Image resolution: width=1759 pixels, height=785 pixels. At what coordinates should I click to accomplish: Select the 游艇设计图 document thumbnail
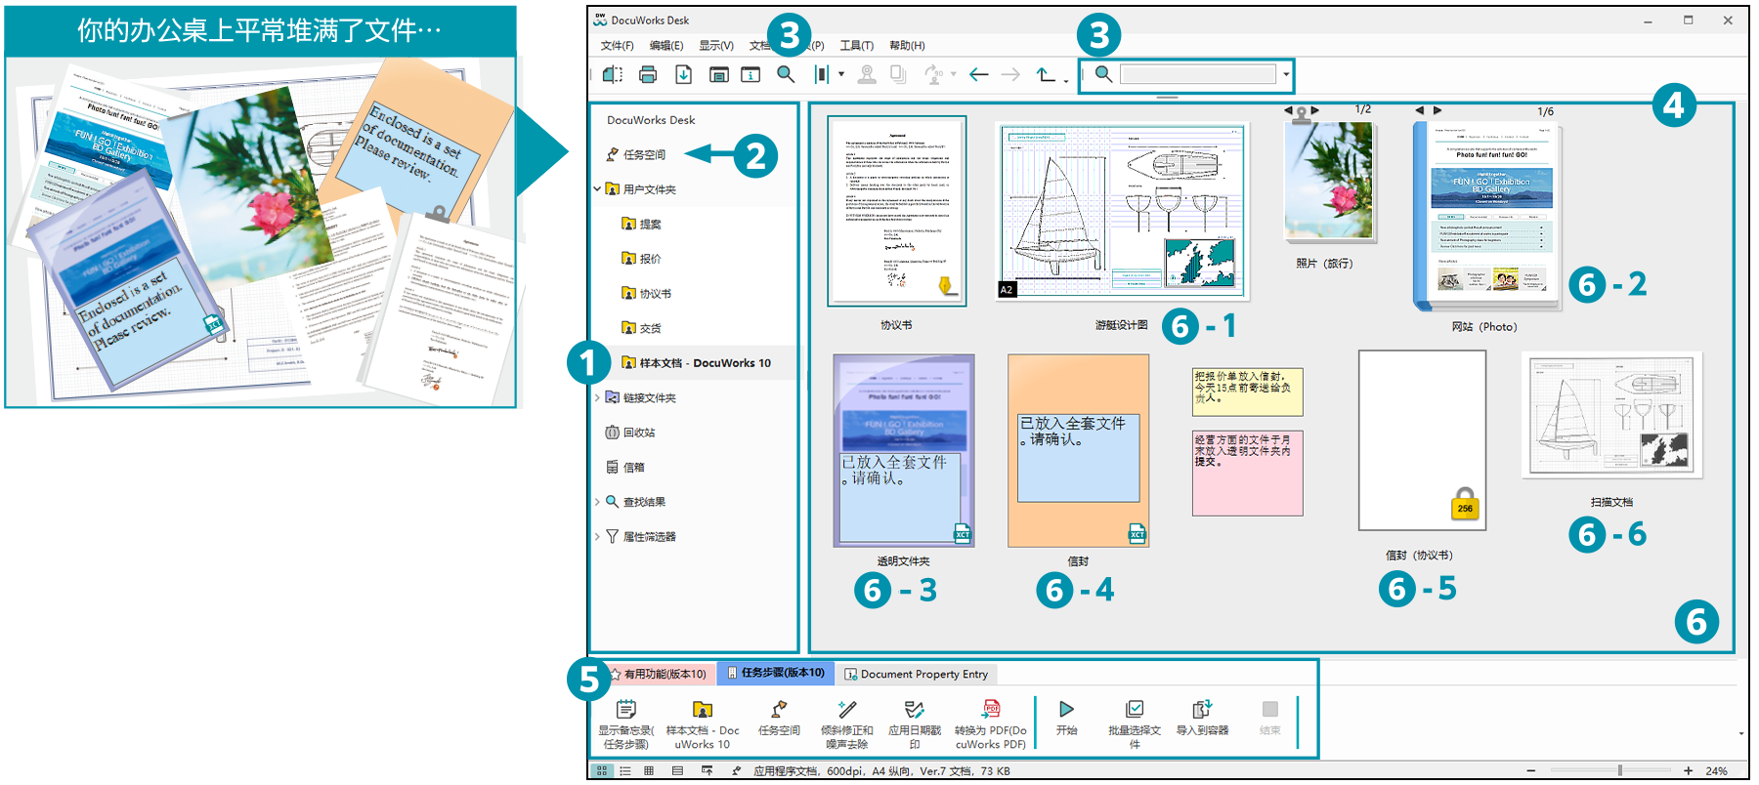click(1121, 211)
